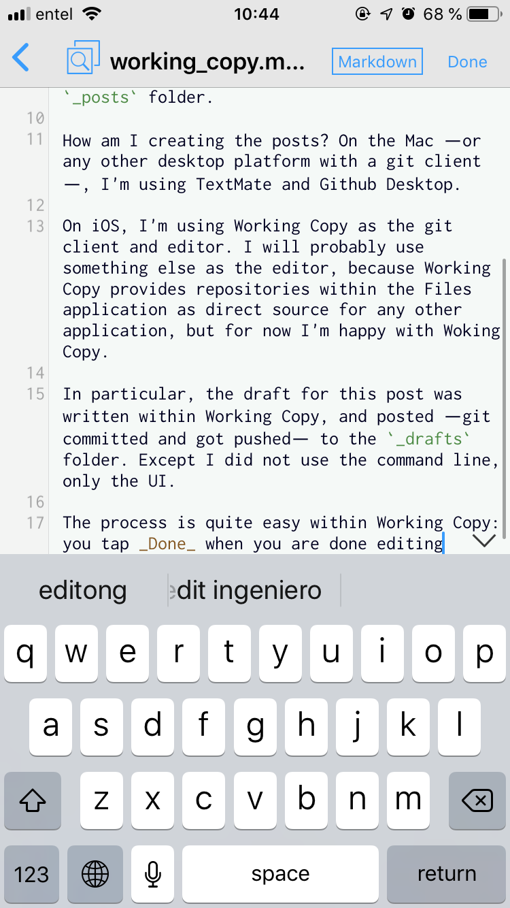The height and width of the screenshot is (908, 510).
Task: Choose the "editong" autocomplete suggestion
Action: 83,589
